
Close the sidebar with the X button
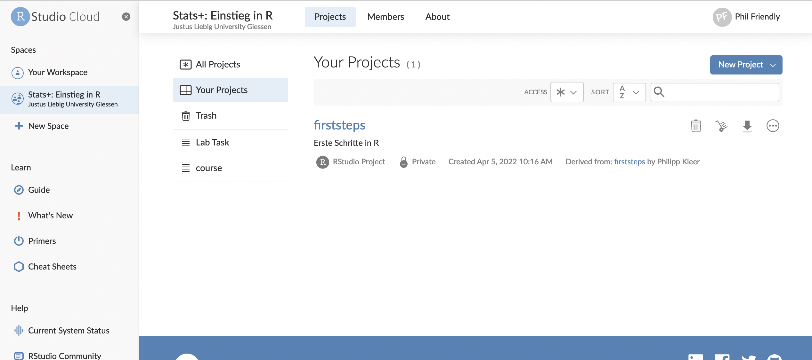(x=126, y=17)
